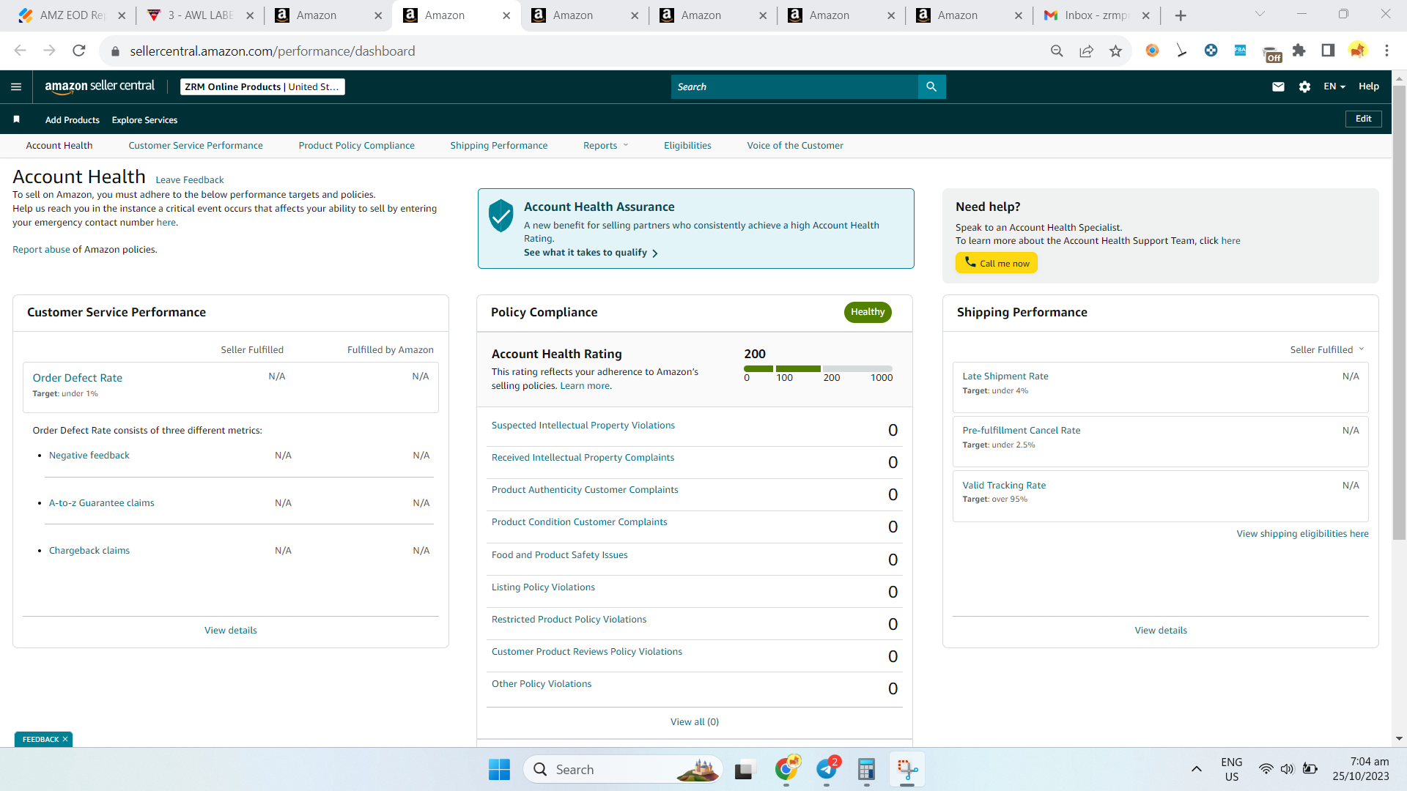
Task: Click the Account Health Rating progress bar
Action: (x=818, y=368)
